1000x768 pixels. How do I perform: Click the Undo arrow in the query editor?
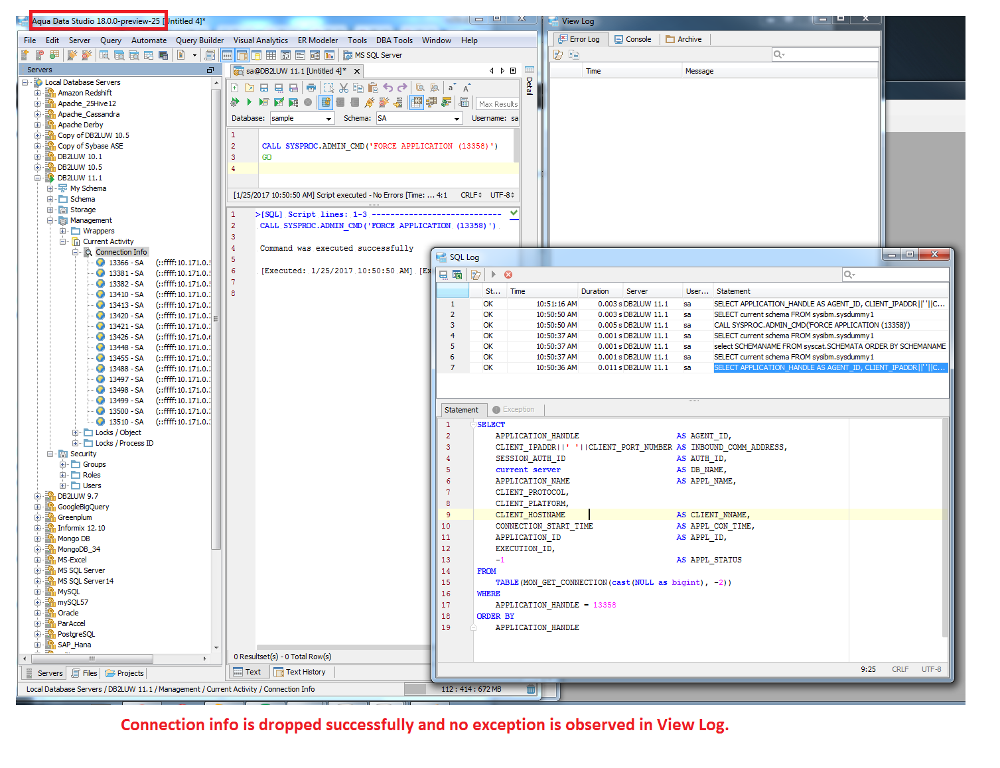388,88
